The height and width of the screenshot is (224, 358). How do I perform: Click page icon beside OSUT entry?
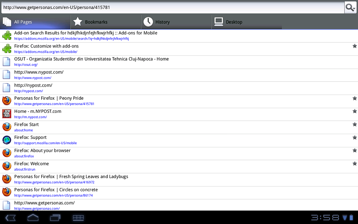[7, 62]
